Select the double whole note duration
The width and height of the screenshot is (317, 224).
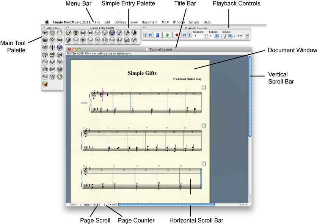(83, 33)
